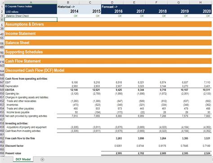The width and height of the screenshot is (213, 163).
Task: Select column E header
Action: pos(134,2)
